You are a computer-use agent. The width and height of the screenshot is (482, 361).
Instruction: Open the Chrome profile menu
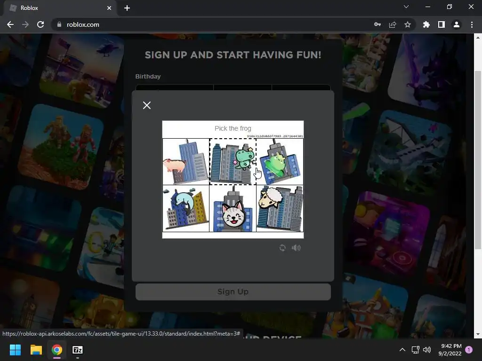(457, 24)
